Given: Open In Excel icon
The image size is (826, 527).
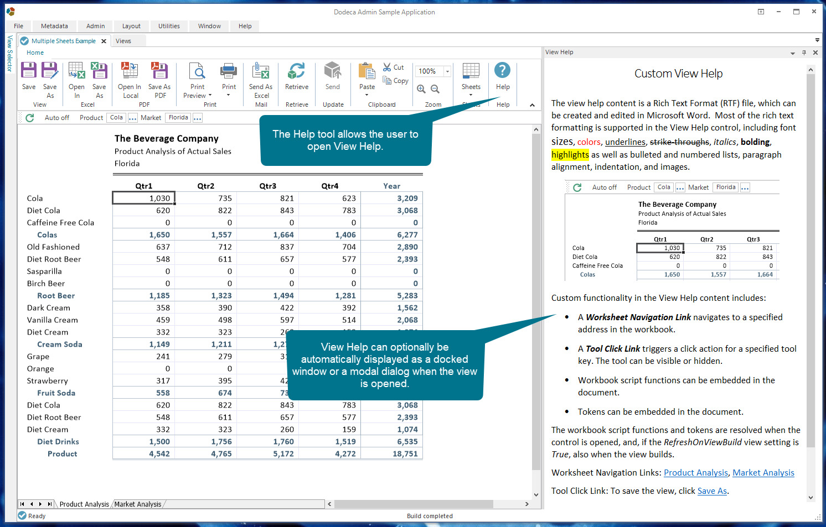Looking at the screenshot, I should (76, 70).
